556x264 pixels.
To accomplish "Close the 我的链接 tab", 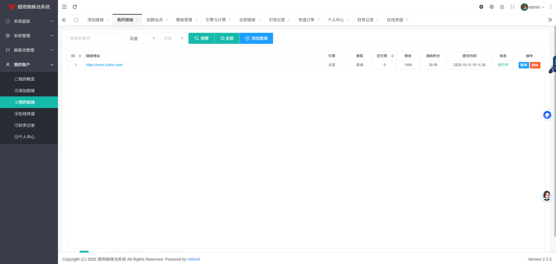I will click(137, 20).
